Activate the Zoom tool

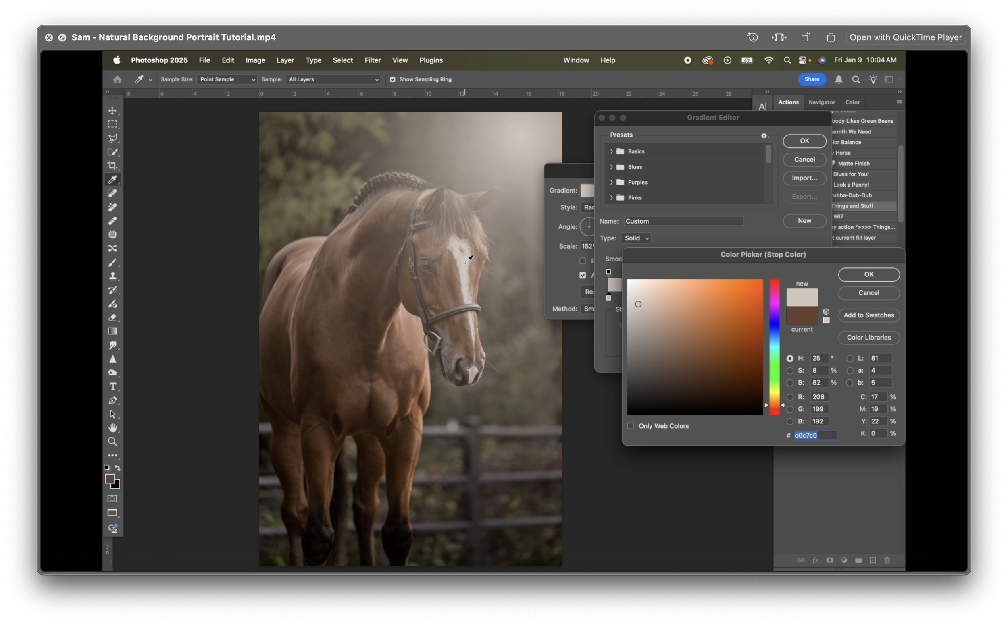pos(112,442)
